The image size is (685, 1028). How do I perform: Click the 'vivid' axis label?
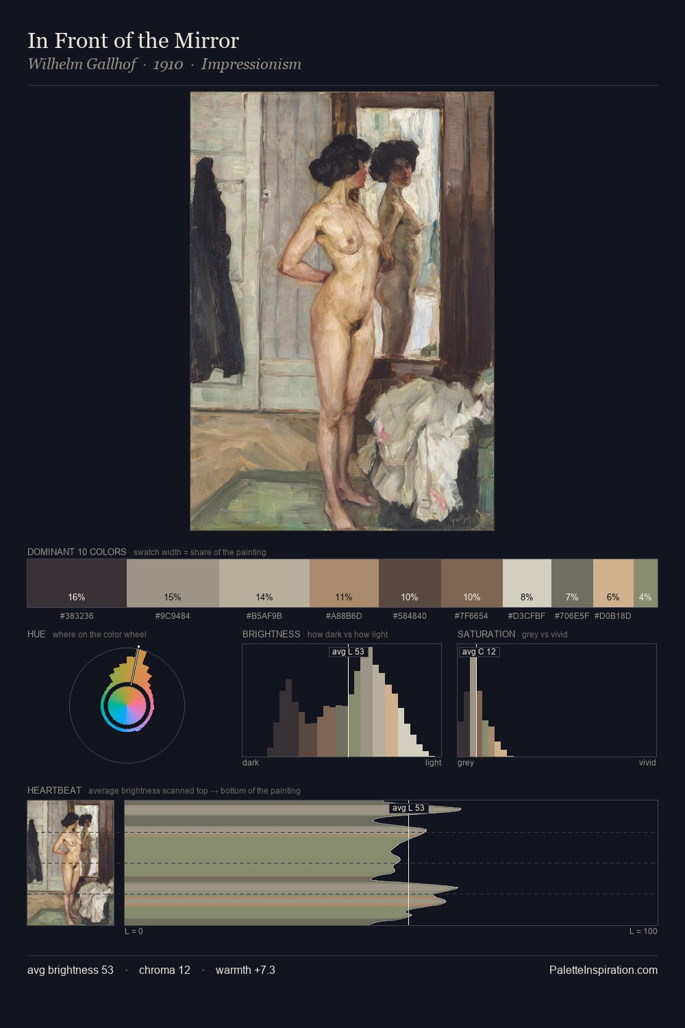click(647, 763)
